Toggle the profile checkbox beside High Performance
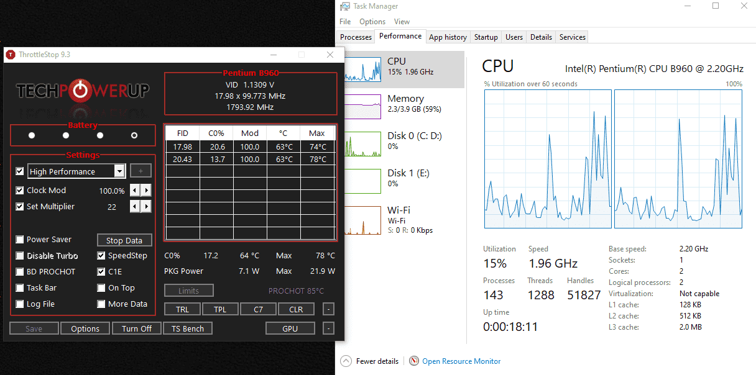The width and height of the screenshot is (756, 375). pos(20,171)
